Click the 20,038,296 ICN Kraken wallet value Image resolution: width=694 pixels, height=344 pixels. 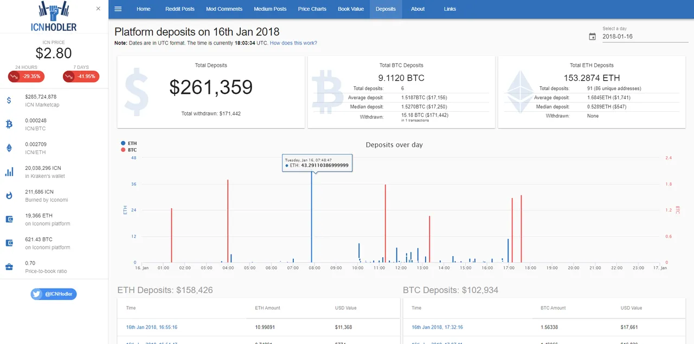[43, 168]
